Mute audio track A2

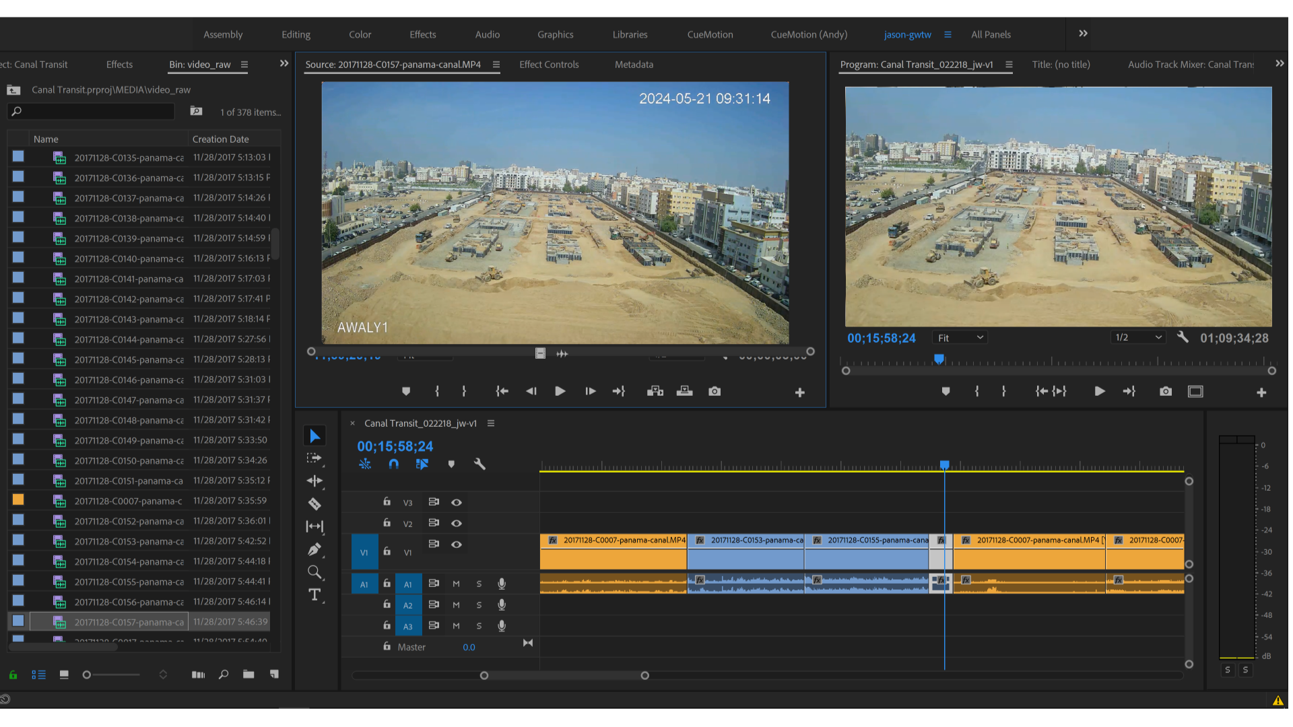[x=456, y=605]
